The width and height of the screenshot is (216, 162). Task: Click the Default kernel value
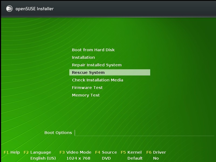tap(135, 158)
